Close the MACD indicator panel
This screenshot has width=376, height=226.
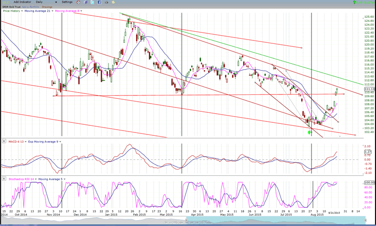click(x=4, y=141)
